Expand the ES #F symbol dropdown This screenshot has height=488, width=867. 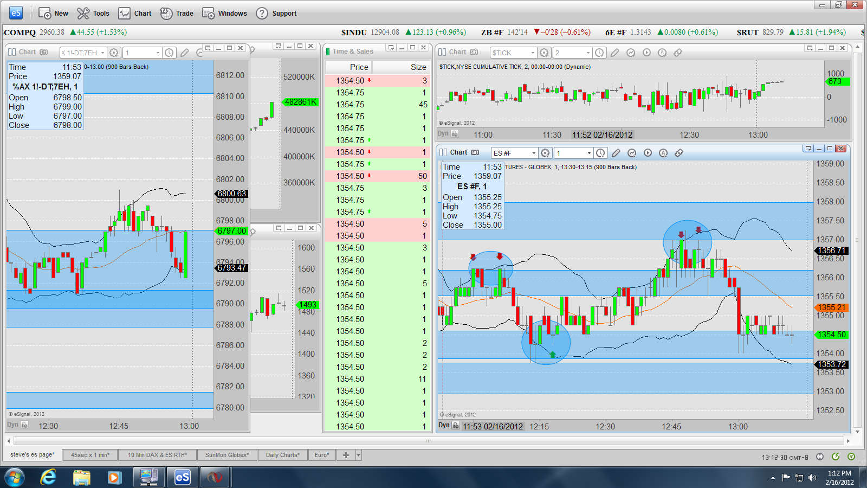(x=534, y=153)
